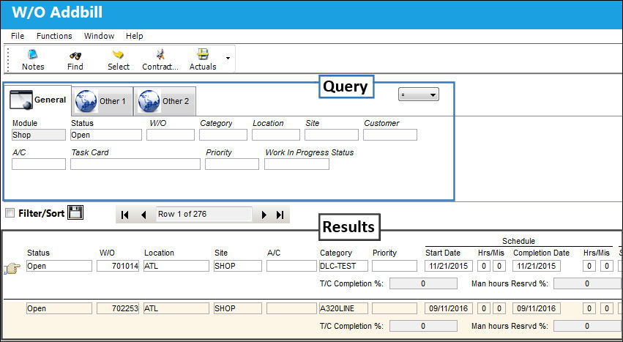Image resolution: width=623 pixels, height=342 pixels.
Task: Click the Row 1 of 276 indicator
Action: pyautogui.click(x=204, y=214)
